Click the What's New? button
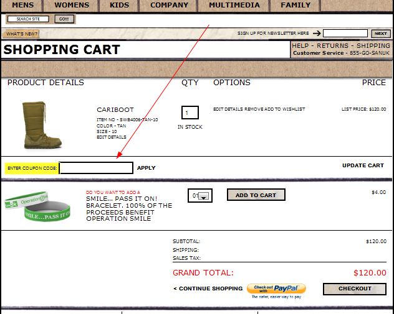 (x=21, y=34)
